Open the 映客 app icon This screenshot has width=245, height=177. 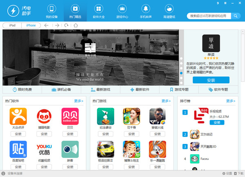(70, 149)
